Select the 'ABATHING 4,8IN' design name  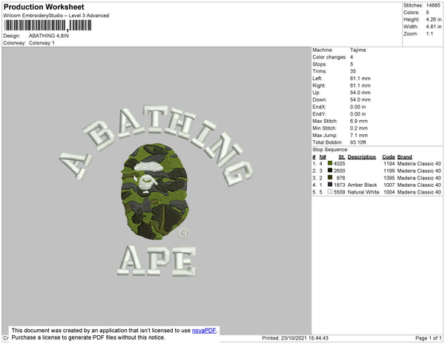pos(49,36)
